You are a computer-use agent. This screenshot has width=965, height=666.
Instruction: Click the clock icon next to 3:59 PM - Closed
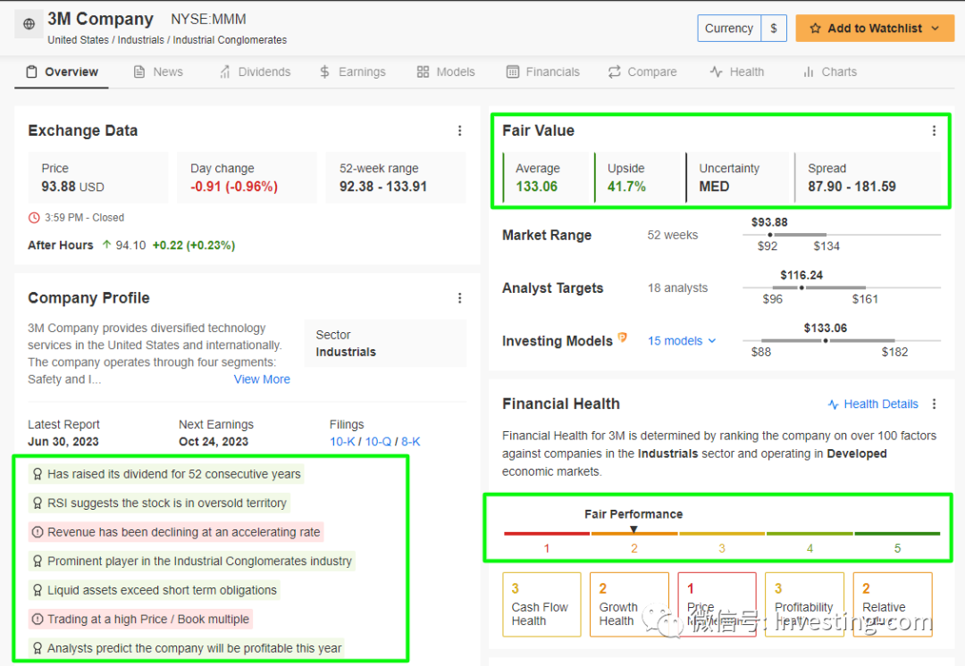click(34, 218)
